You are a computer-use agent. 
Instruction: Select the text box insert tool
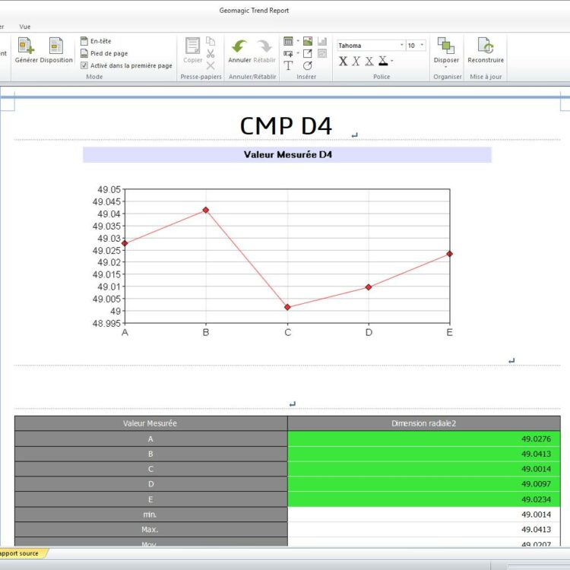tap(288, 65)
